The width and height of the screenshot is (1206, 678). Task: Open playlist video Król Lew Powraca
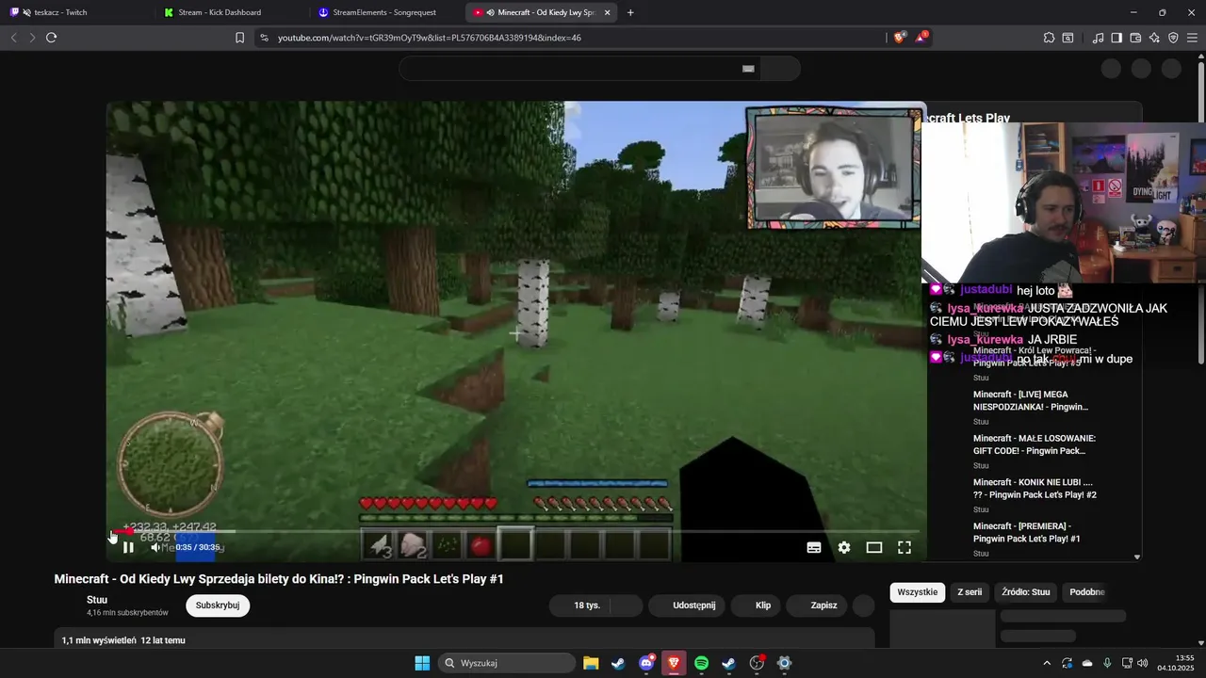coord(1035,356)
